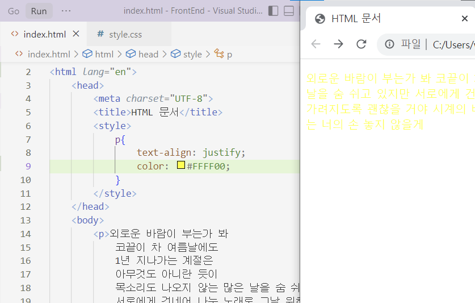Click the meta charset line in the editor
The image size is (475, 303).
click(x=153, y=99)
